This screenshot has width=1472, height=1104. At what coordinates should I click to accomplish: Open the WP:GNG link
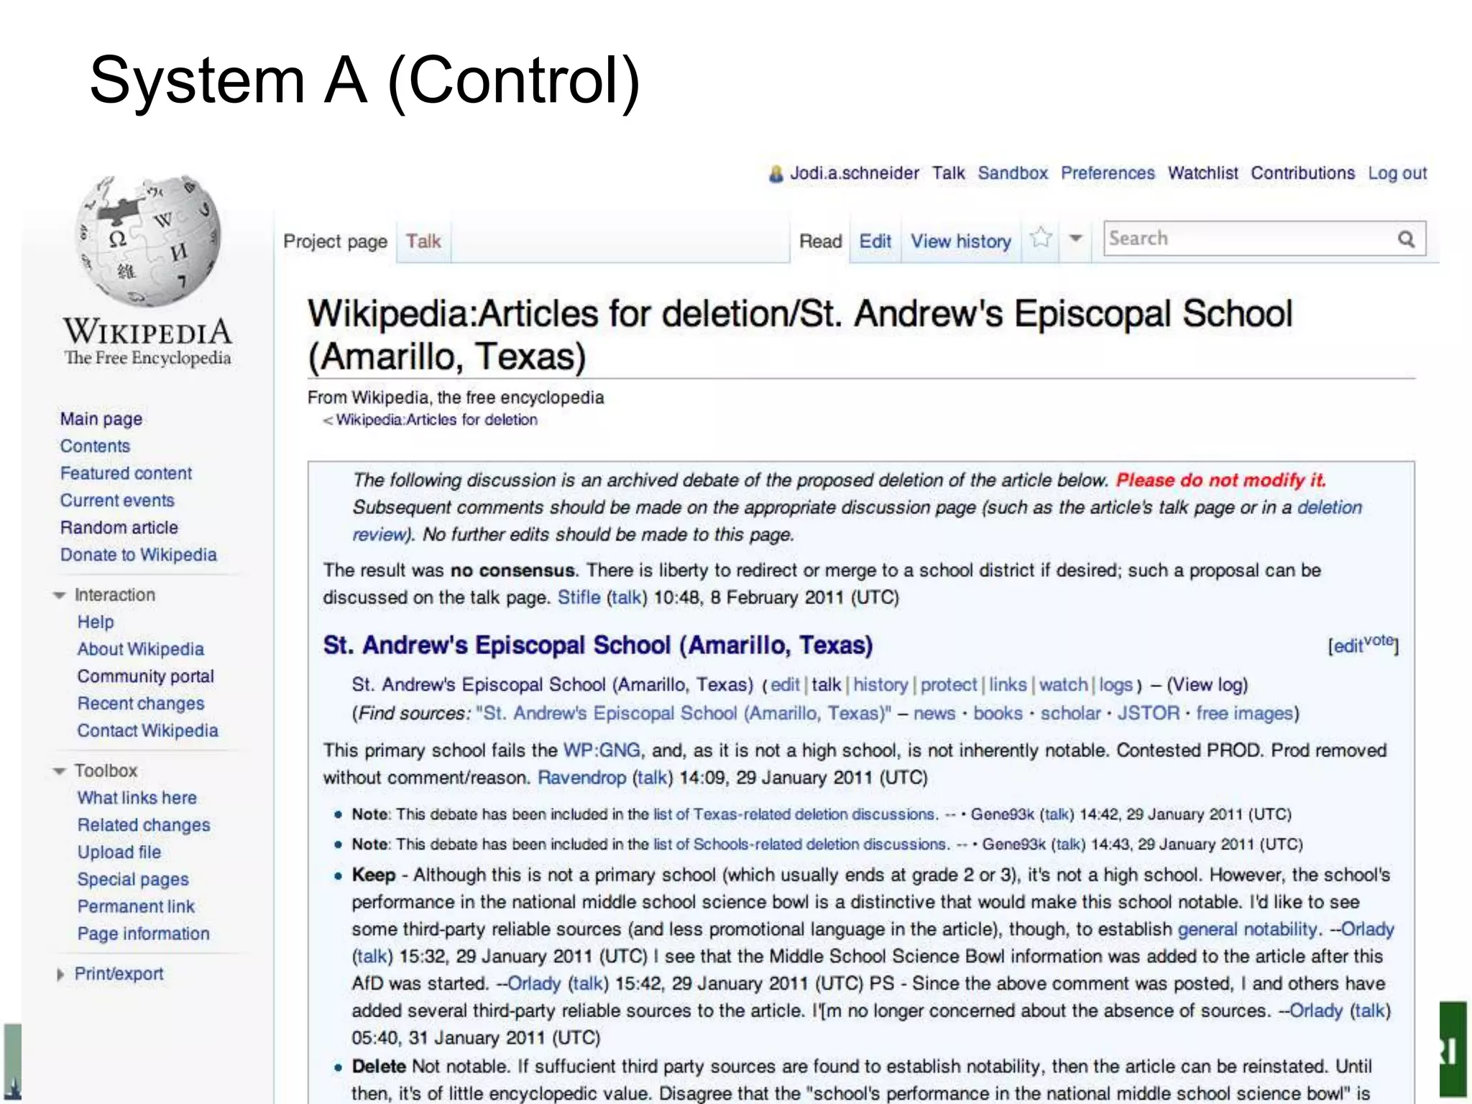point(602,750)
